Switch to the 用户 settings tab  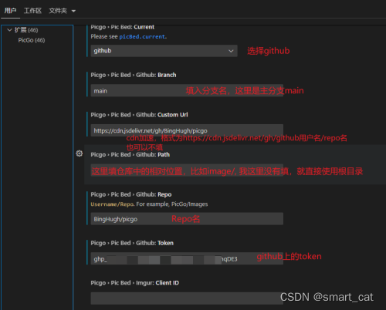coord(10,11)
